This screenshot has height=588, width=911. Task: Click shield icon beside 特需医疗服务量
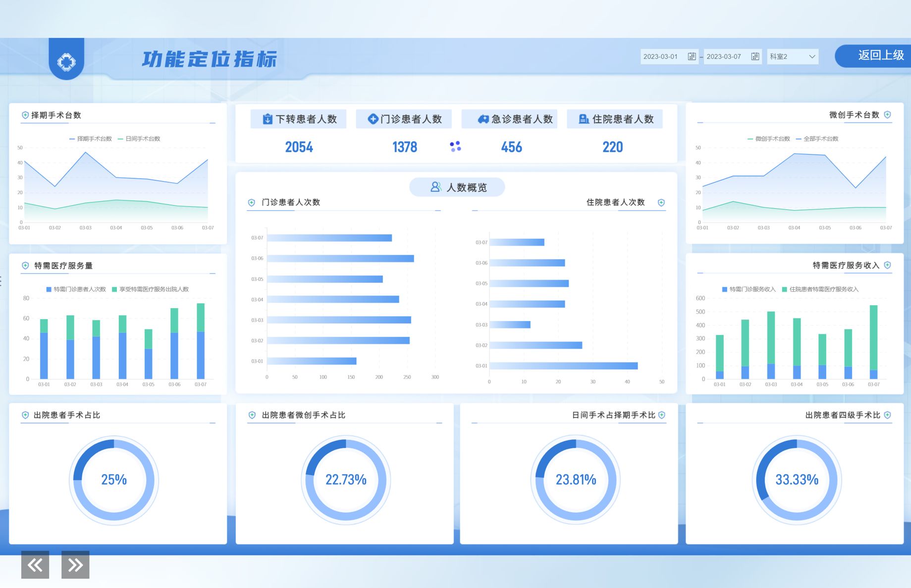point(25,266)
